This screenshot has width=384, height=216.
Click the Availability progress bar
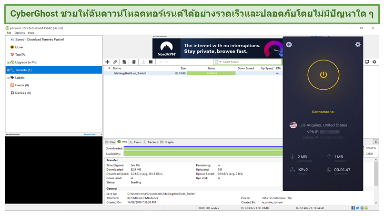(203, 154)
